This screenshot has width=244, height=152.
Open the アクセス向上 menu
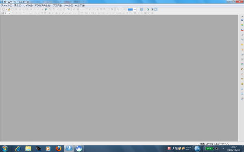pos(42,5)
